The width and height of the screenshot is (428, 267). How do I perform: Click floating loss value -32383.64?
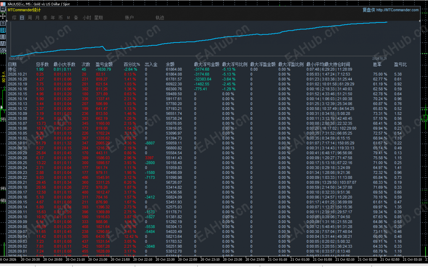coord(203,79)
